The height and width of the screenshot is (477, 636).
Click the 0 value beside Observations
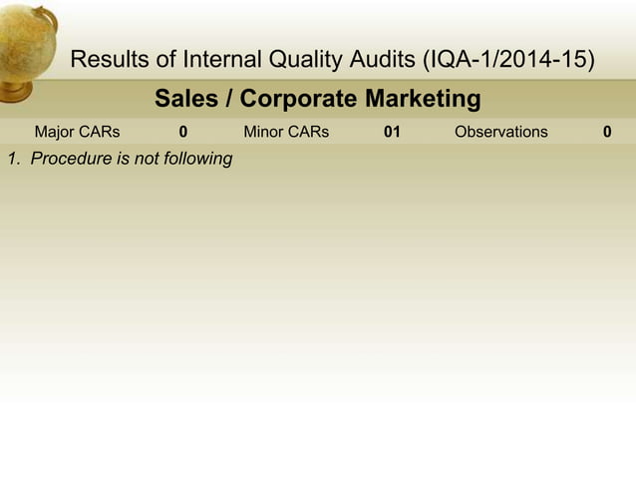[x=607, y=132]
